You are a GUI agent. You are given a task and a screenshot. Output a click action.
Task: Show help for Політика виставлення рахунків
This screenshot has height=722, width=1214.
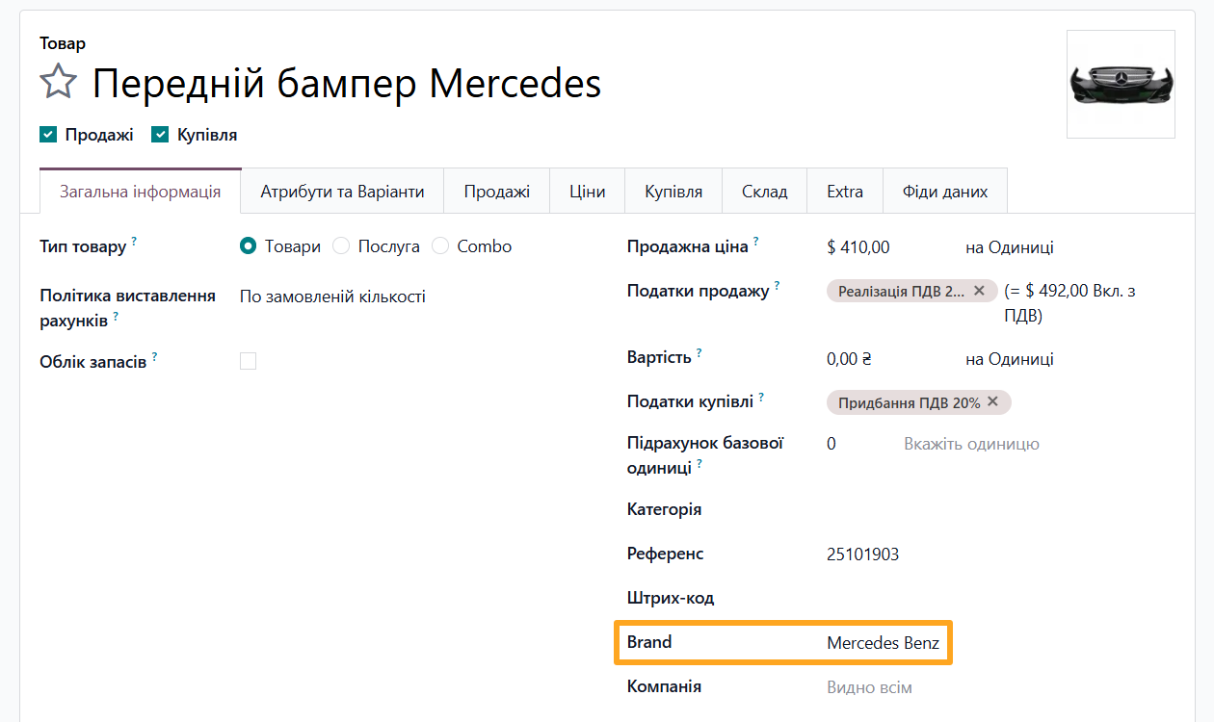tap(118, 316)
